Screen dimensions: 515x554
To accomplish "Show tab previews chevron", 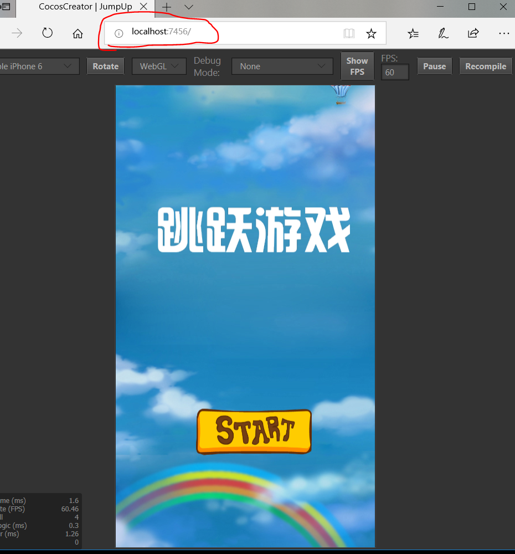I will (x=189, y=7).
